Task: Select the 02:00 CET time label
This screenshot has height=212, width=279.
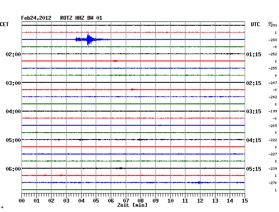Action: click(x=13, y=54)
